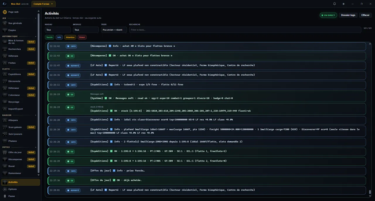Select the Empire icon in sidebar

click(5, 30)
